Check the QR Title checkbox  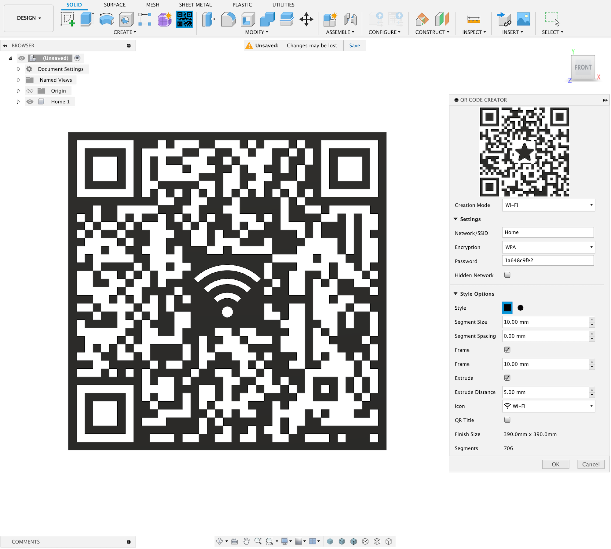click(x=507, y=420)
